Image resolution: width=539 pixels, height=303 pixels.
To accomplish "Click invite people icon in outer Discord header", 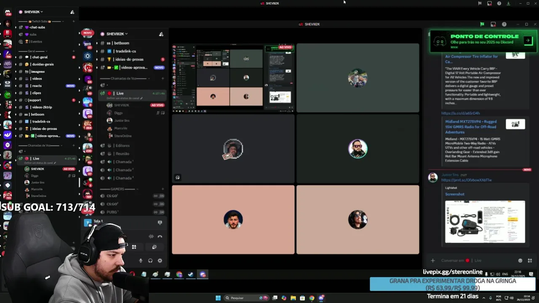I will point(72,12).
